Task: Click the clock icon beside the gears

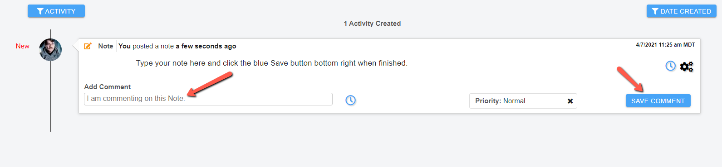Action: click(670, 66)
